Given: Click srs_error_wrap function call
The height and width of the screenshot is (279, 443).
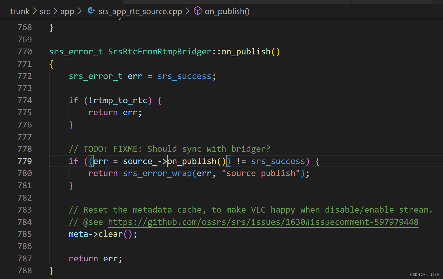Looking at the screenshot, I should point(157,173).
